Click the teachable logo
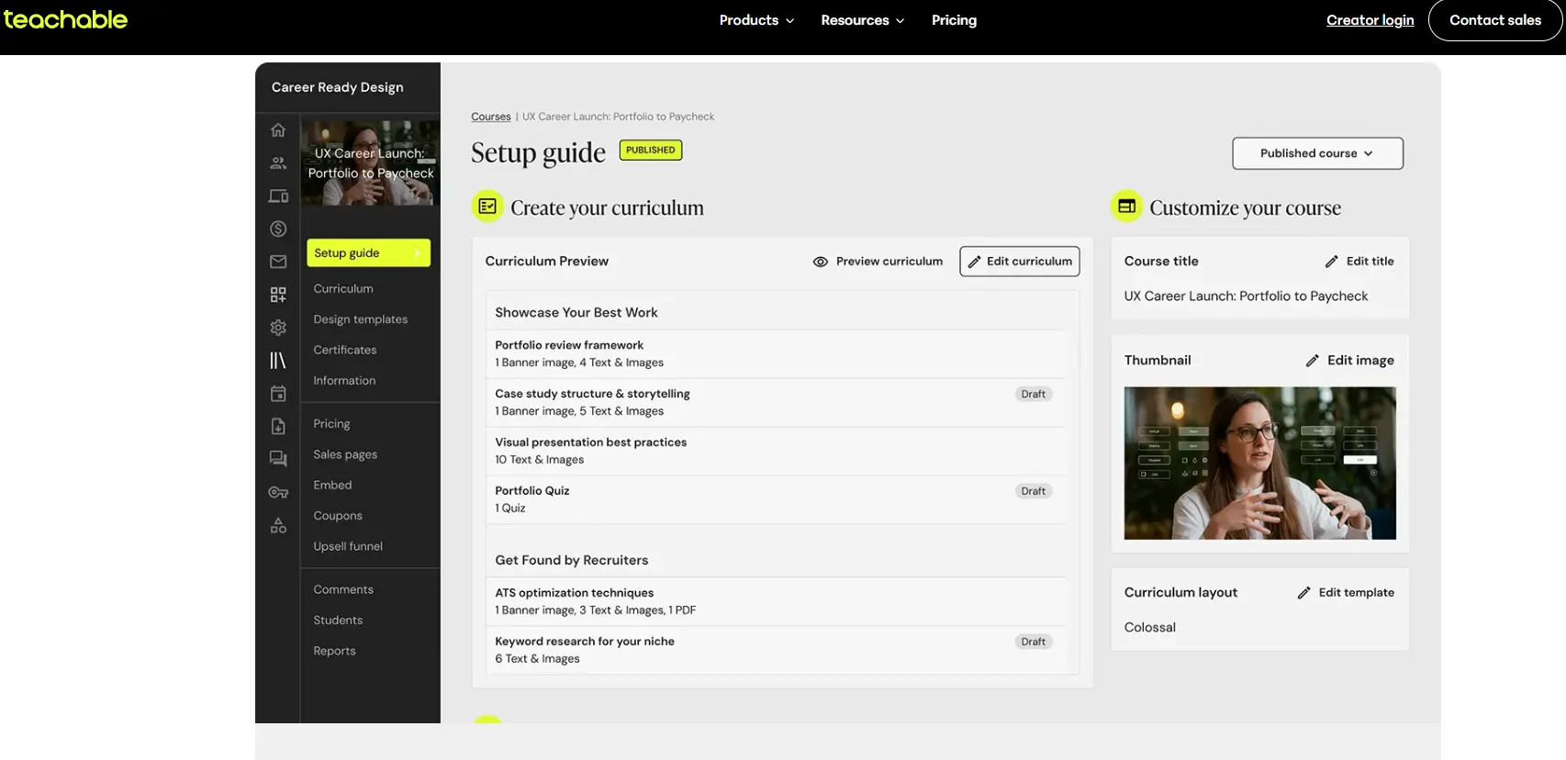Image resolution: width=1566 pixels, height=760 pixels. (65, 19)
